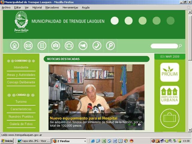192x144 pixels.
Task: Open the Historial menu
Action: (37, 7)
